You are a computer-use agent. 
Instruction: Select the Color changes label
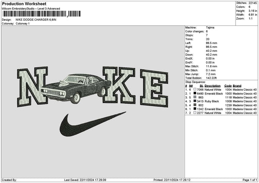click(195, 32)
